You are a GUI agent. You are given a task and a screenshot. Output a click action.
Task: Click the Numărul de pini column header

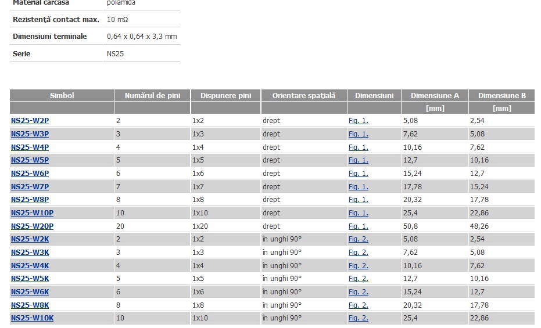tap(152, 95)
